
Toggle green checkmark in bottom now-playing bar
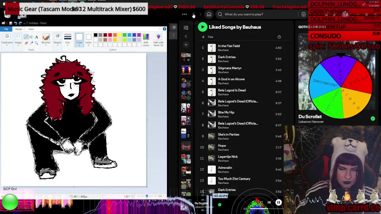point(220,205)
